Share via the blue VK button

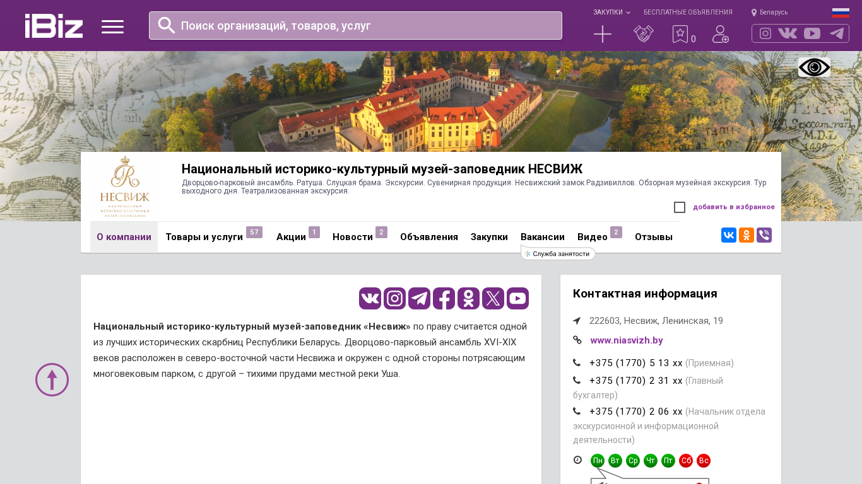click(x=729, y=235)
